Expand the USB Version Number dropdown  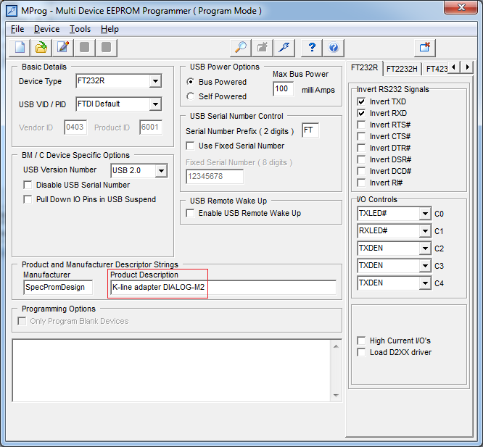(x=161, y=171)
